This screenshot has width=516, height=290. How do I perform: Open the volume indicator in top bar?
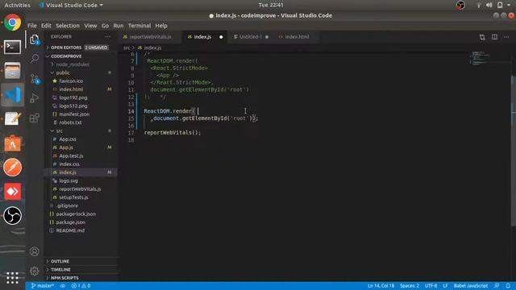click(x=489, y=5)
